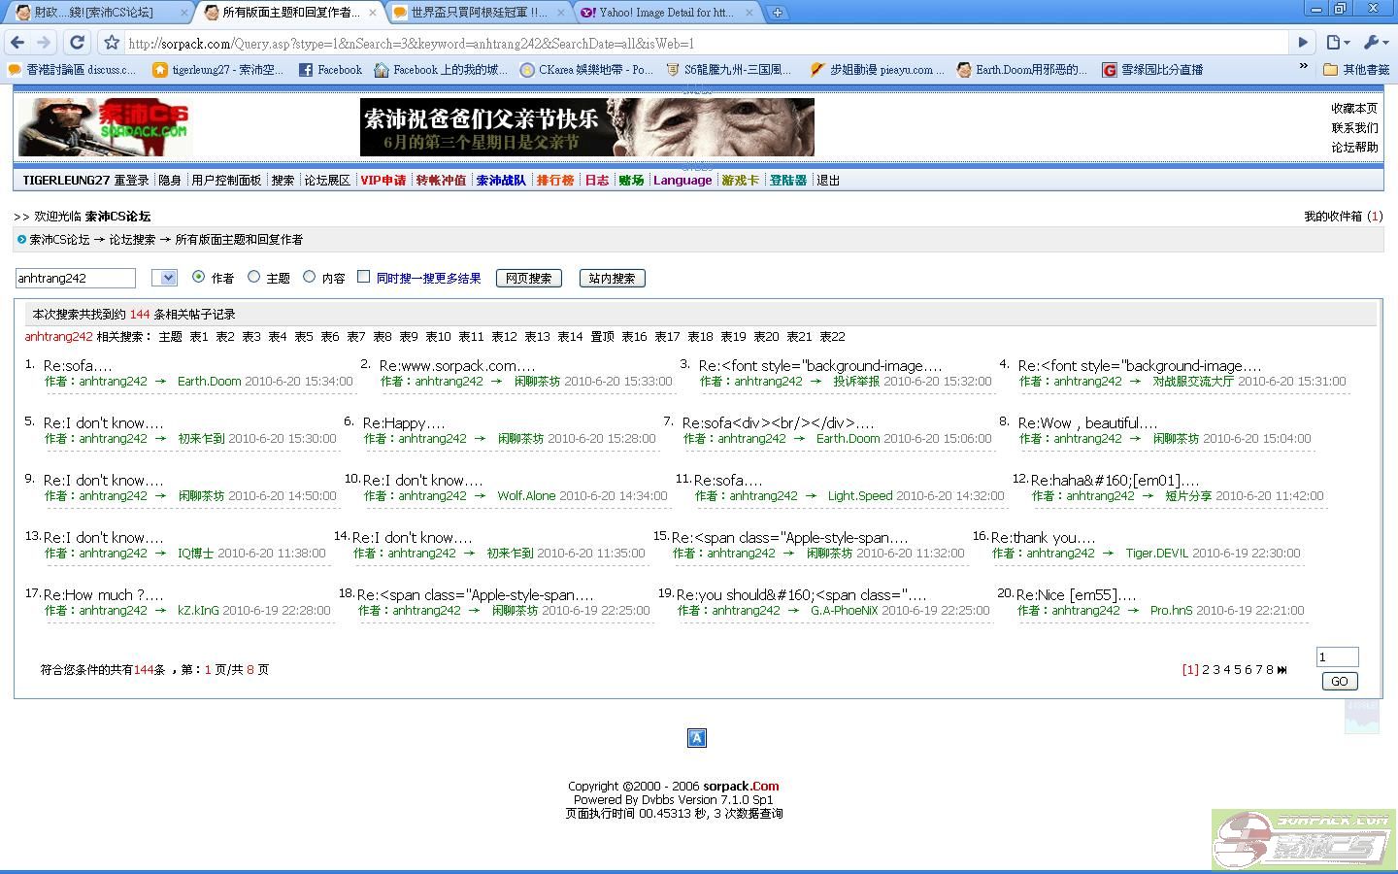Open the wrench settings menu
This screenshot has height=874, width=1398.
tap(1376, 43)
